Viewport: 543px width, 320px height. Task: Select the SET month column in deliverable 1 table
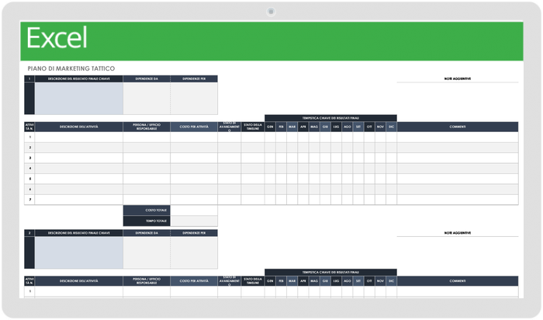click(x=358, y=127)
